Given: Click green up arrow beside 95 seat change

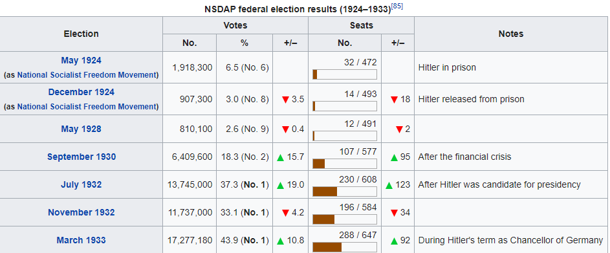Looking at the screenshot, I should [x=394, y=157].
